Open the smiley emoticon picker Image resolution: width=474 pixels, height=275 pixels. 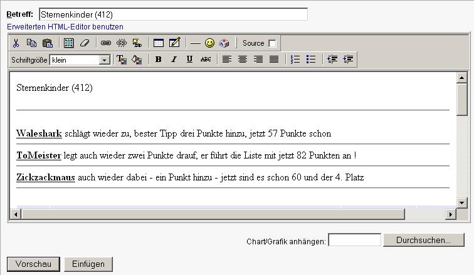(x=209, y=43)
